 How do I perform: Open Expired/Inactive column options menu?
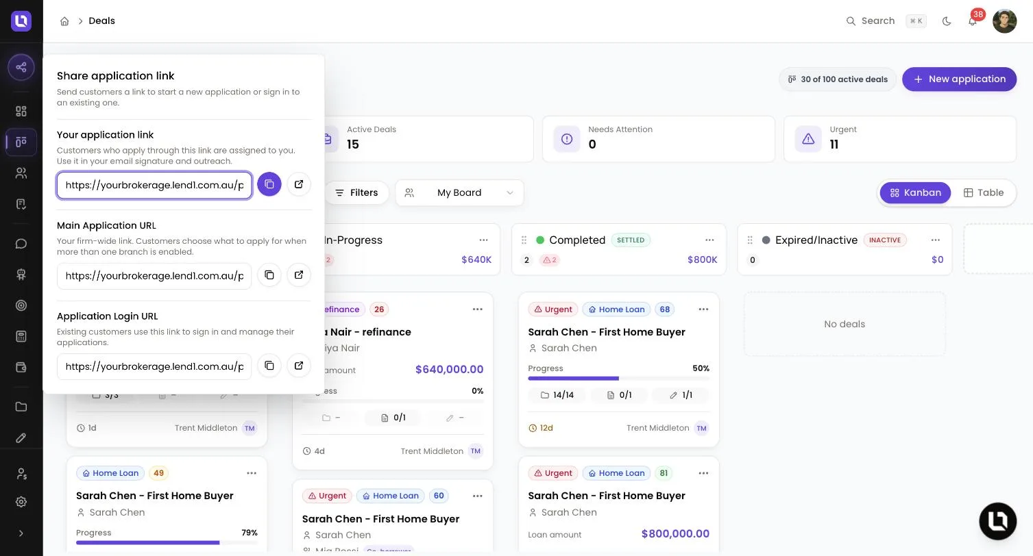(x=936, y=240)
